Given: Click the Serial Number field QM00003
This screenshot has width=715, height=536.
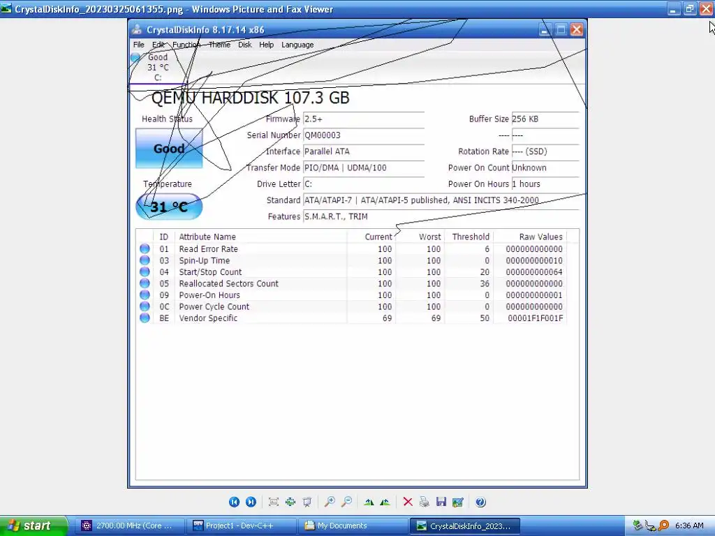Looking at the screenshot, I should pyautogui.click(x=364, y=135).
